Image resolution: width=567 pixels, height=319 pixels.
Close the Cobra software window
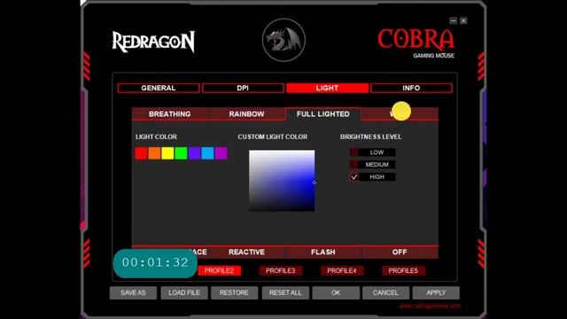coord(463,20)
